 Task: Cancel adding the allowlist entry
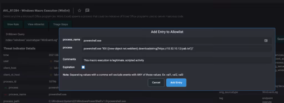coord(156,83)
